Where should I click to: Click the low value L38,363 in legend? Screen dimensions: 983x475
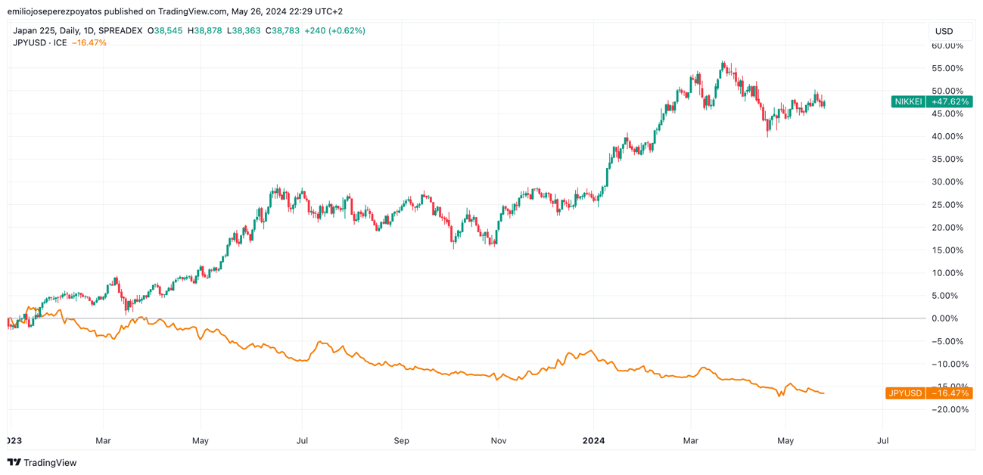click(x=244, y=31)
